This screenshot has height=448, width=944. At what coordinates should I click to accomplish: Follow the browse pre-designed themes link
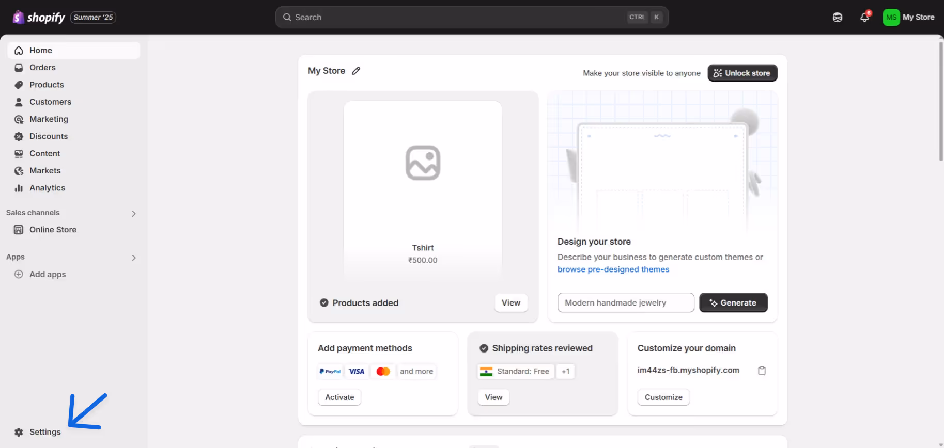pyautogui.click(x=613, y=269)
